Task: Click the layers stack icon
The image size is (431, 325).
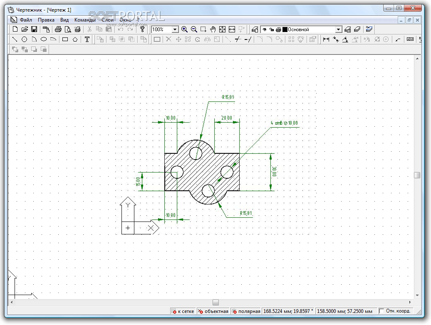Action: 357,29
